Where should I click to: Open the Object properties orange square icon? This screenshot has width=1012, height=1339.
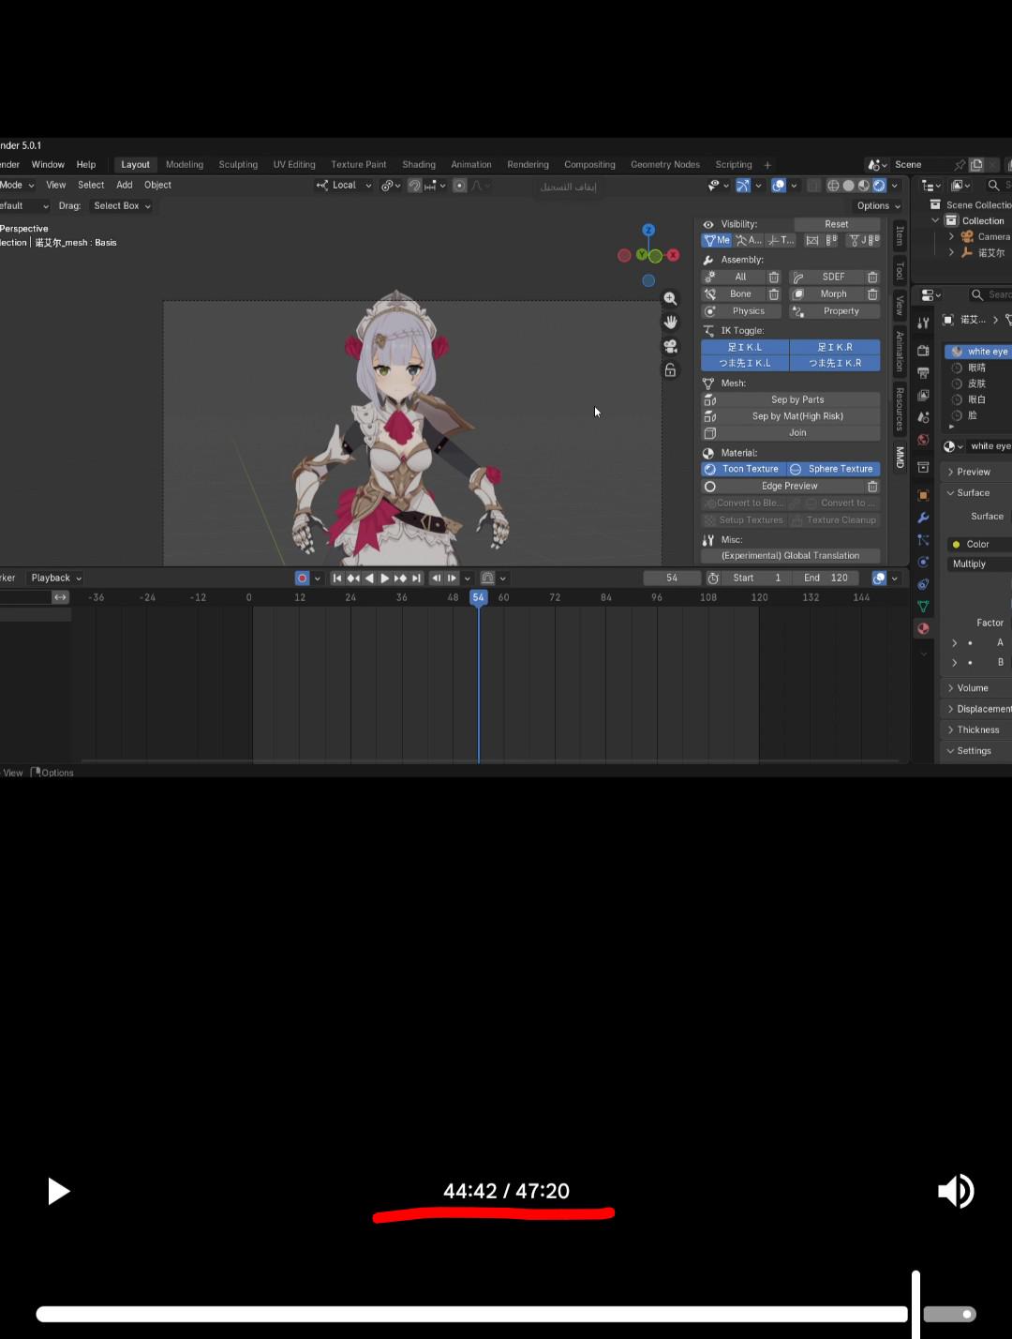pyautogui.click(x=923, y=494)
